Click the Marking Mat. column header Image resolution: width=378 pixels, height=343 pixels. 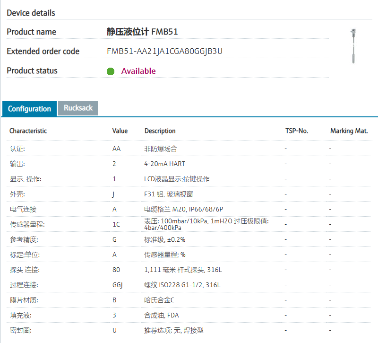pyautogui.click(x=349, y=131)
